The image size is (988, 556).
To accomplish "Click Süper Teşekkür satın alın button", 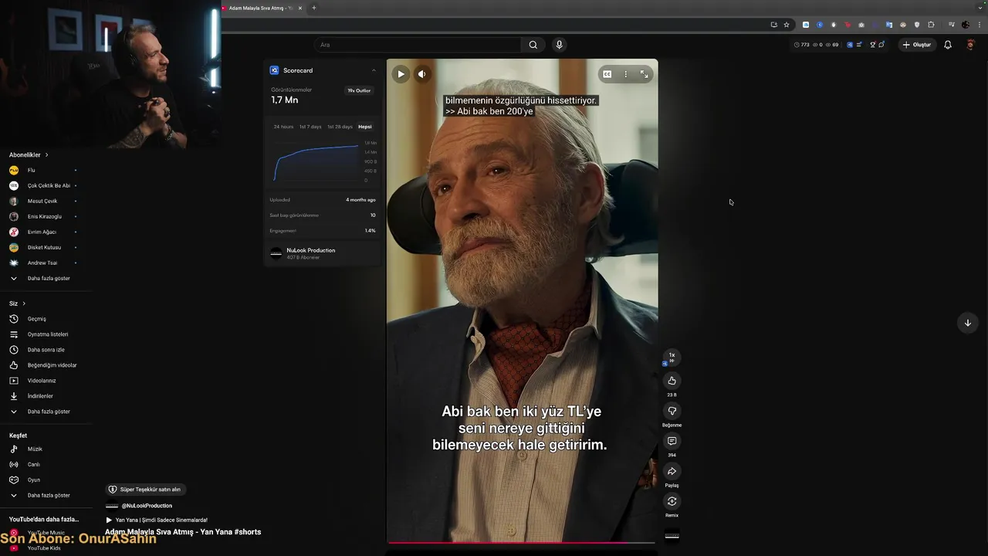I will 145,490.
